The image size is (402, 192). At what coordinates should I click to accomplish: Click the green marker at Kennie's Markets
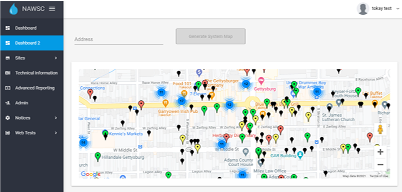pos(105,134)
